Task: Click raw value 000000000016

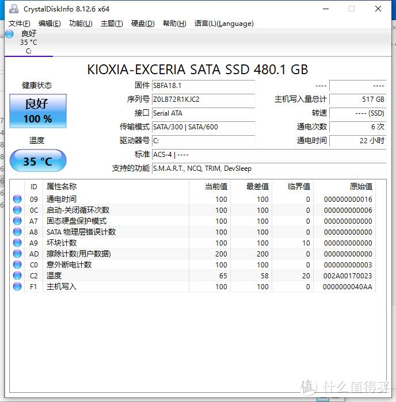Action: pos(348,199)
